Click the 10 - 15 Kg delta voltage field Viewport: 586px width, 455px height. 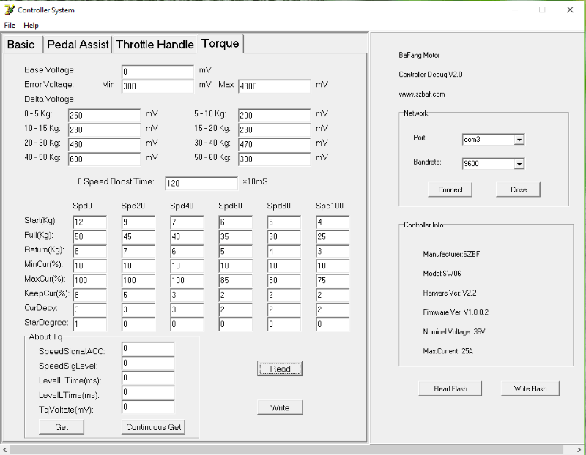pos(104,130)
